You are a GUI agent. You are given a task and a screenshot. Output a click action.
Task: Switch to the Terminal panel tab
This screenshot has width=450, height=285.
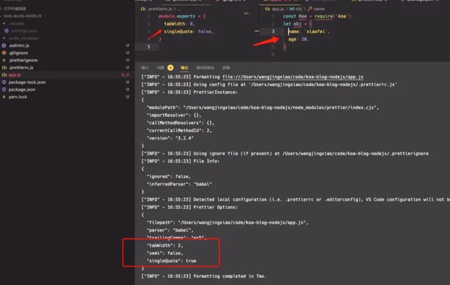[226, 67]
